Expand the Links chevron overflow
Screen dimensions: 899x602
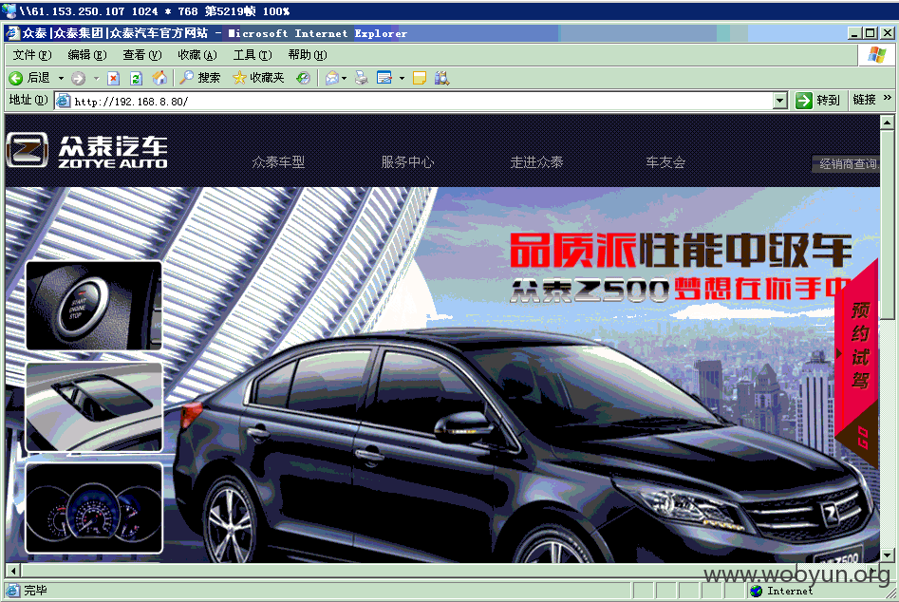tap(888, 98)
